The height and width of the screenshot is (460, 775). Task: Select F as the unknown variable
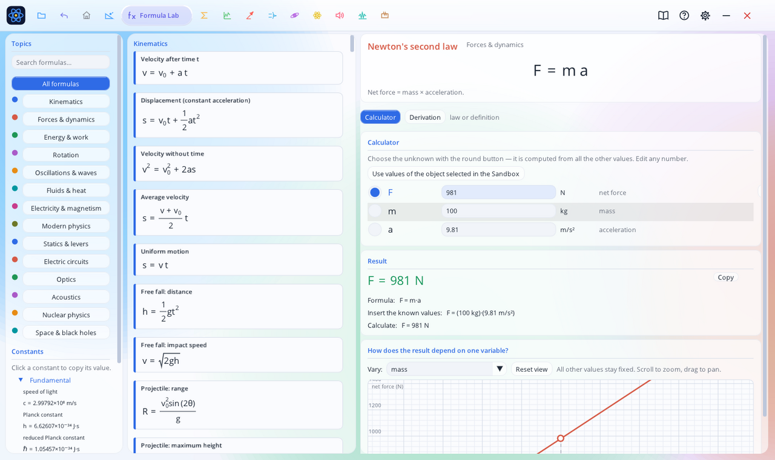[x=375, y=192]
